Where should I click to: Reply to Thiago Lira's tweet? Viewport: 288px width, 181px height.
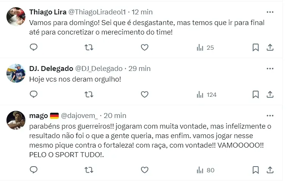click(33, 47)
